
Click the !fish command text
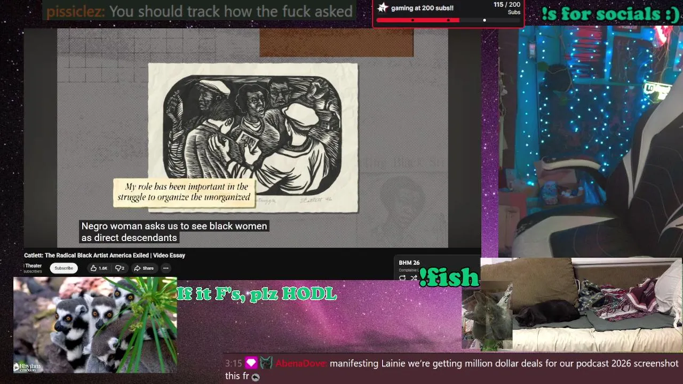[x=449, y=277]
